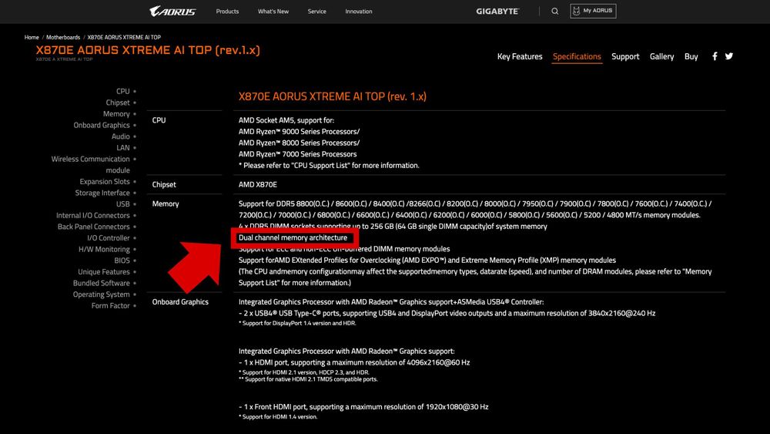Jump to CPU in sidebar index
This screenshot has height=434, width=770.
122,92
